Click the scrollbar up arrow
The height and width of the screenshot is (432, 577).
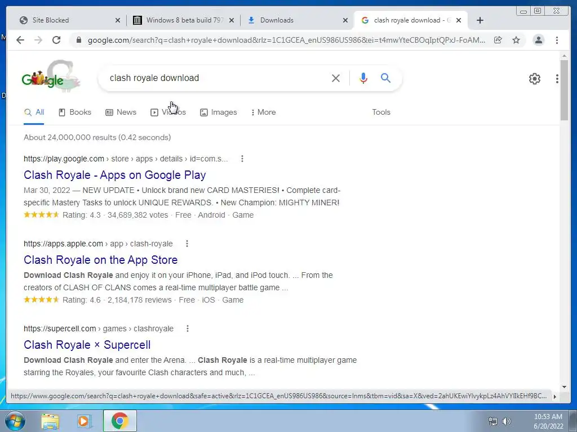pyautogui.click(x=564, y=56)
